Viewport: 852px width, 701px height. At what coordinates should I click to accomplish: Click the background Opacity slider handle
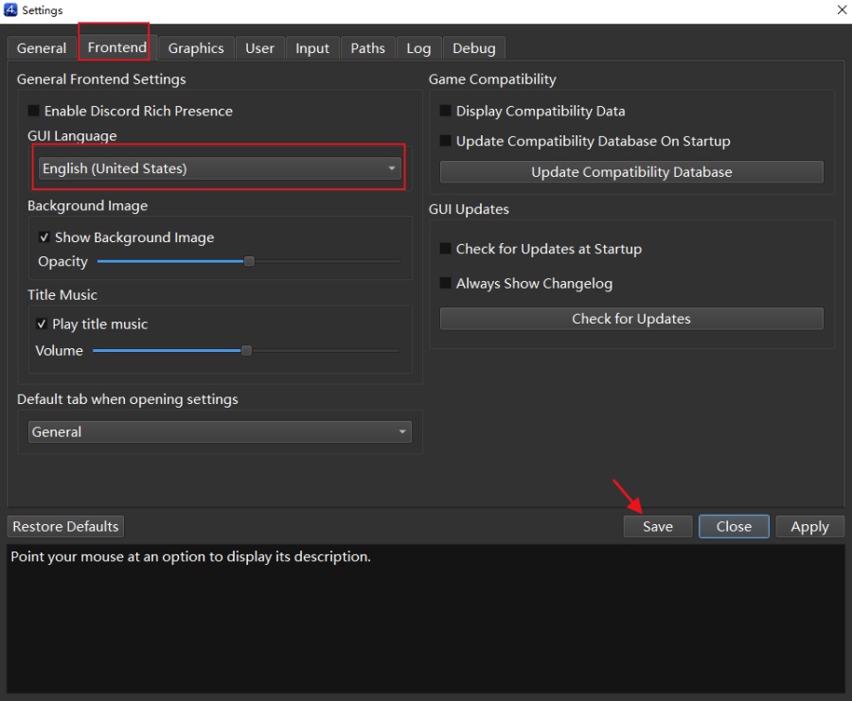pyautogui.click(x=249, y=262)
